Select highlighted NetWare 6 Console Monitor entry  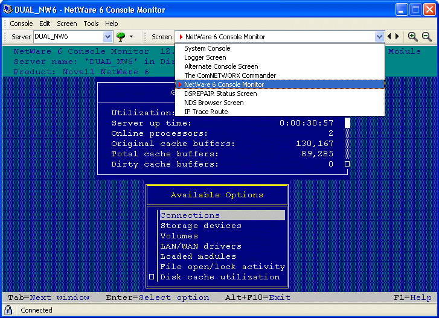[280, 84]
